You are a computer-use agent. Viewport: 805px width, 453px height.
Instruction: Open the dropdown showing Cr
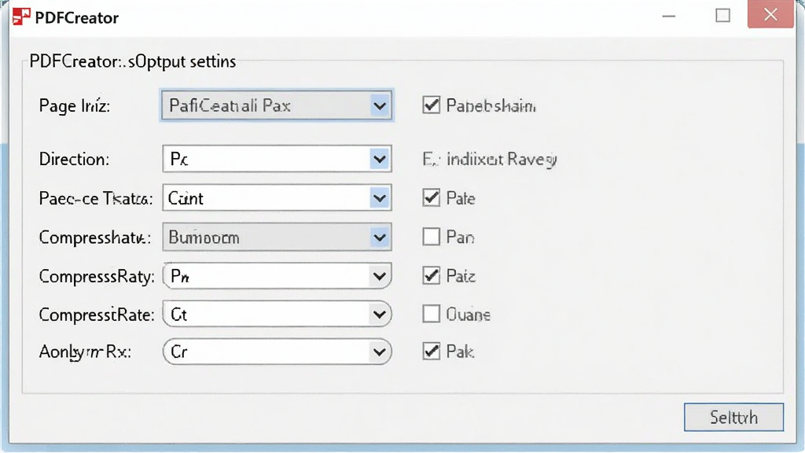(x=277, y=352)
